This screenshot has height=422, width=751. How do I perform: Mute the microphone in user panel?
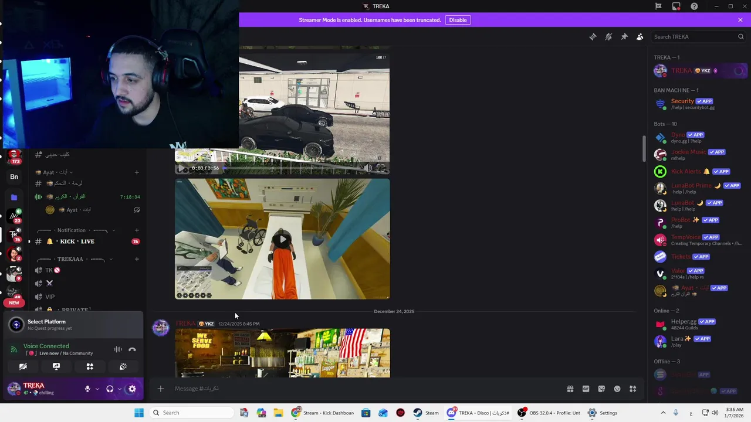87,389
